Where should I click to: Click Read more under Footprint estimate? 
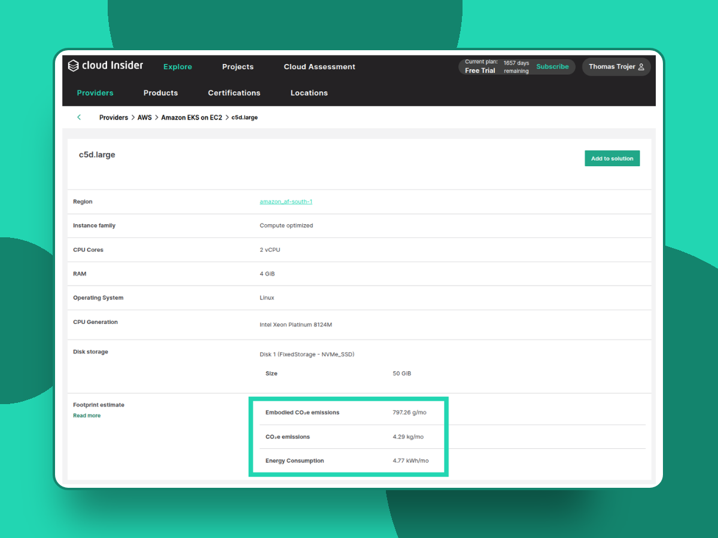(x=87, y=415)
